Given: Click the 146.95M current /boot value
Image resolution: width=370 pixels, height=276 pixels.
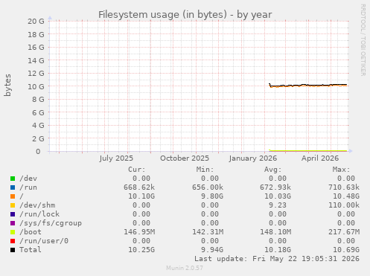Looking at the screenshot, I should pos(139,232).
